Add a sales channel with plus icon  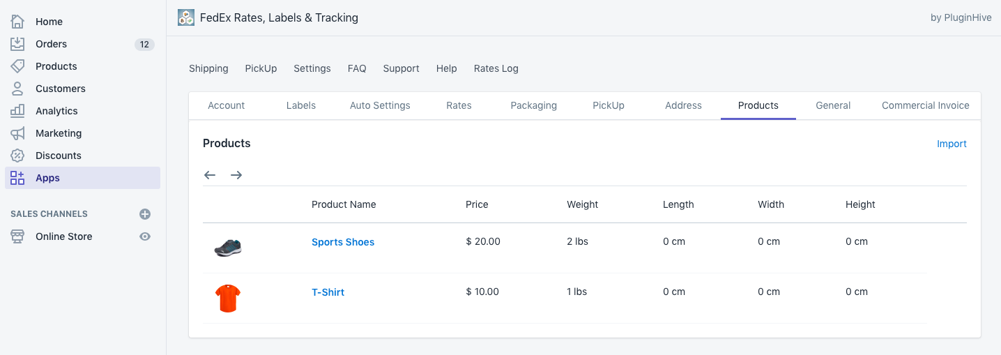(x=145, y=214)
